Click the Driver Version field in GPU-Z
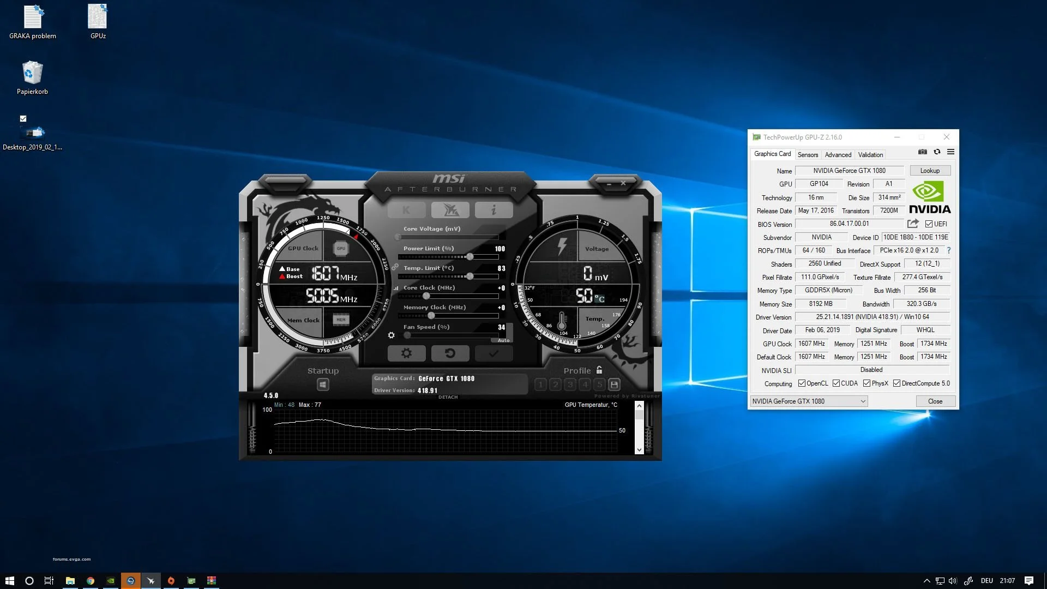 (x=872, y=317)
